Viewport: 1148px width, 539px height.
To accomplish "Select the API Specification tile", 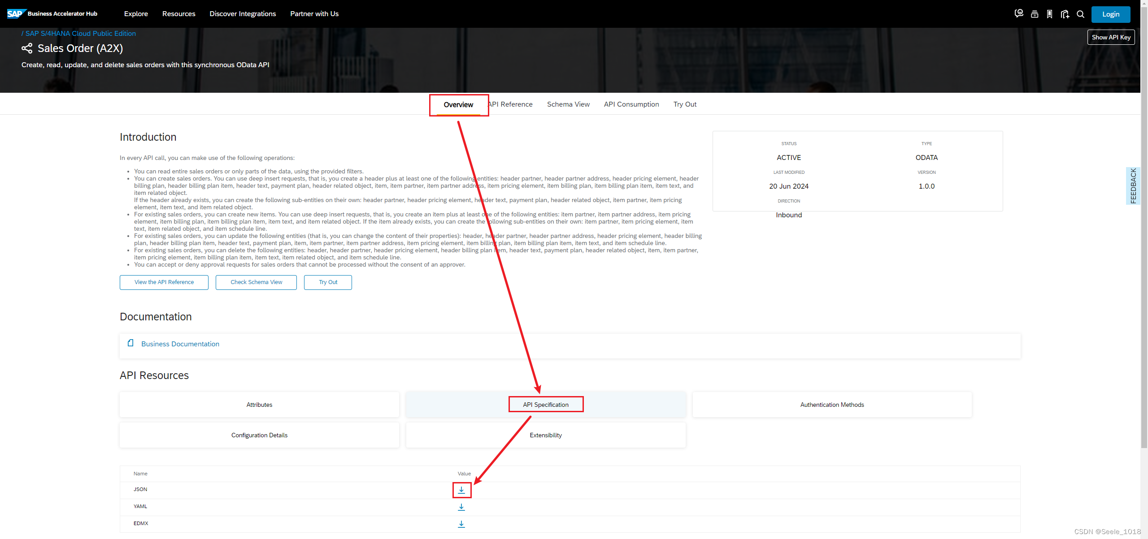I will pyautogui.click(x=546, y=405).
